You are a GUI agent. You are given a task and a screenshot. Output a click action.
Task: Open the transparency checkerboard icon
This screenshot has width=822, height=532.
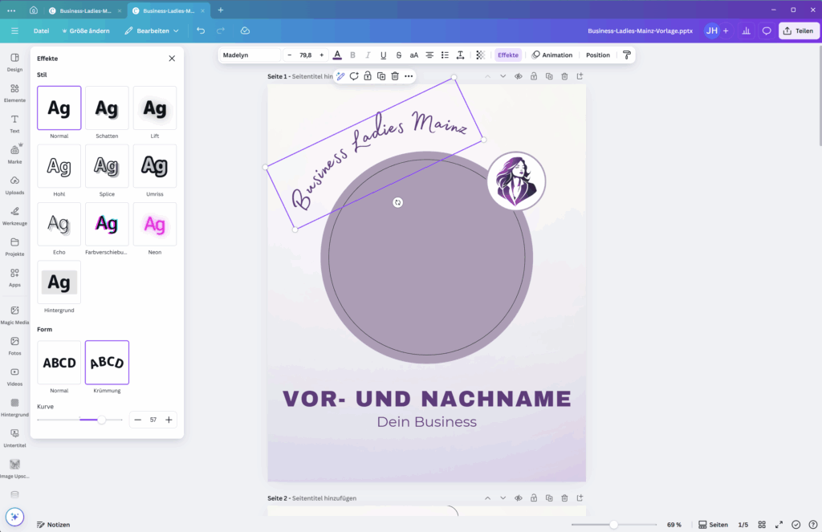(480, 55)
